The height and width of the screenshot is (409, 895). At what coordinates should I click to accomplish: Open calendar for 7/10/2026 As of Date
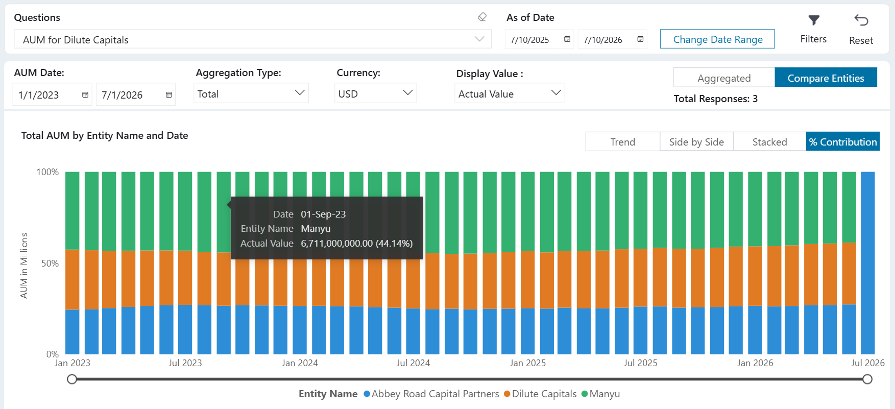(x=640, y=39)
